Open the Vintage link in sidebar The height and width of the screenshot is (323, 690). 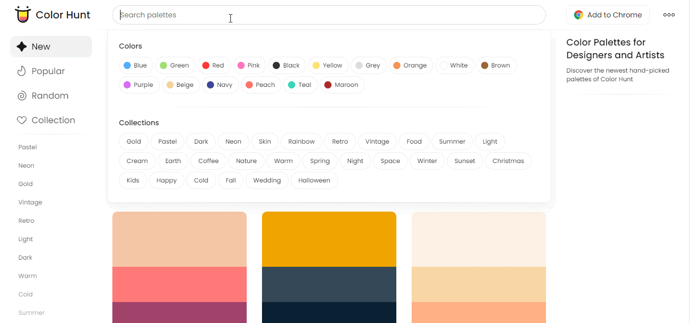(x=30, y=202)
